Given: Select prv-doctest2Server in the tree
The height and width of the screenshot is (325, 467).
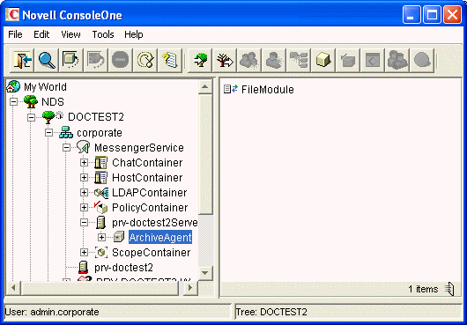Looking at the screenshot, I should [x=154, y=222].
